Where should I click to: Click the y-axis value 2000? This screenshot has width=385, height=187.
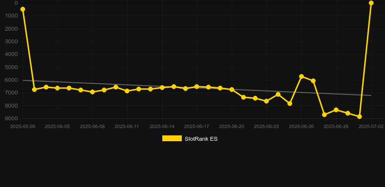pyautogui.click(x=11, y=29)
